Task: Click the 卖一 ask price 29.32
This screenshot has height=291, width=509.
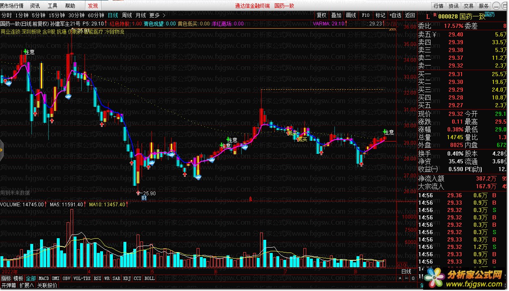Action: tap(455, 65)
